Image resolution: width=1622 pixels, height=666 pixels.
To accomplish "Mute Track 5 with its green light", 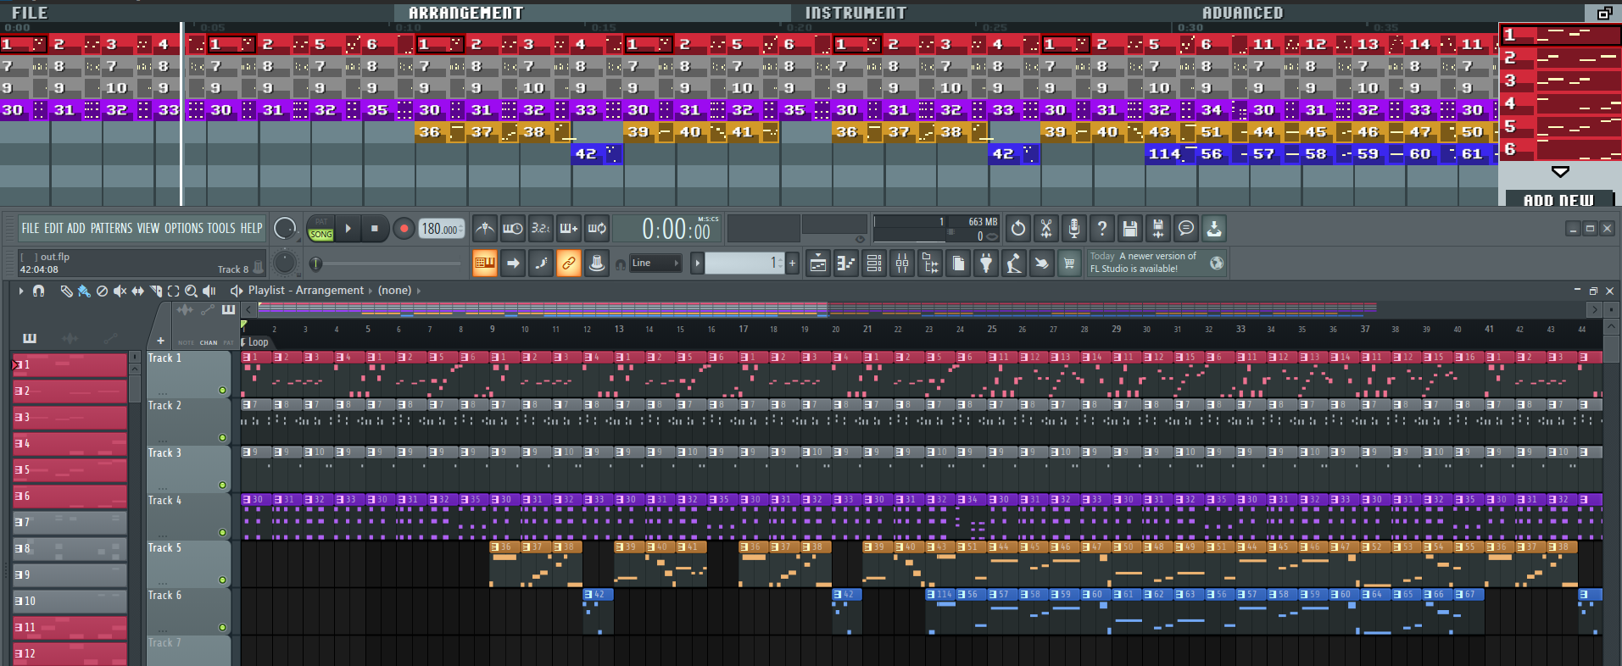I will tap(222, 580).
